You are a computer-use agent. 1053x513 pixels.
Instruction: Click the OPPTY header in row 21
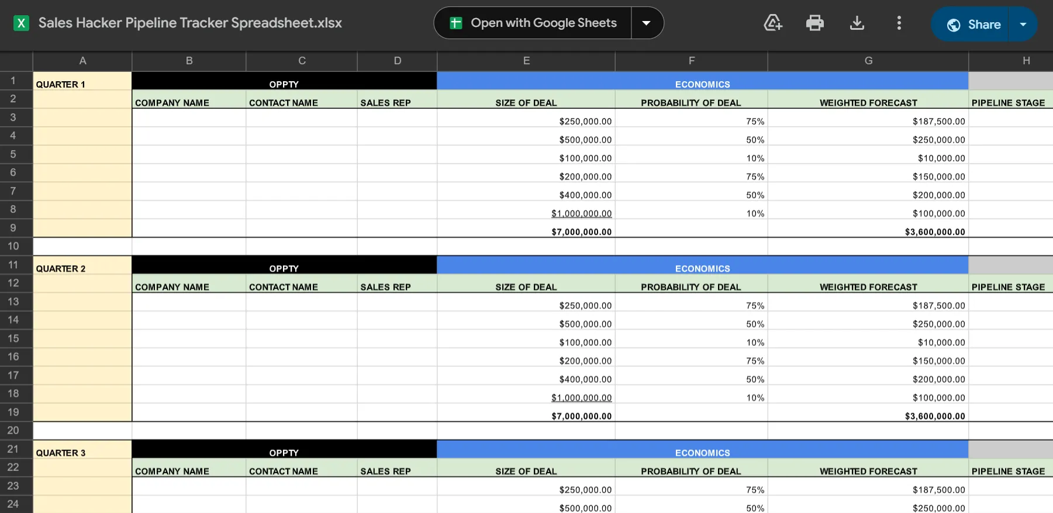point(284,449)
